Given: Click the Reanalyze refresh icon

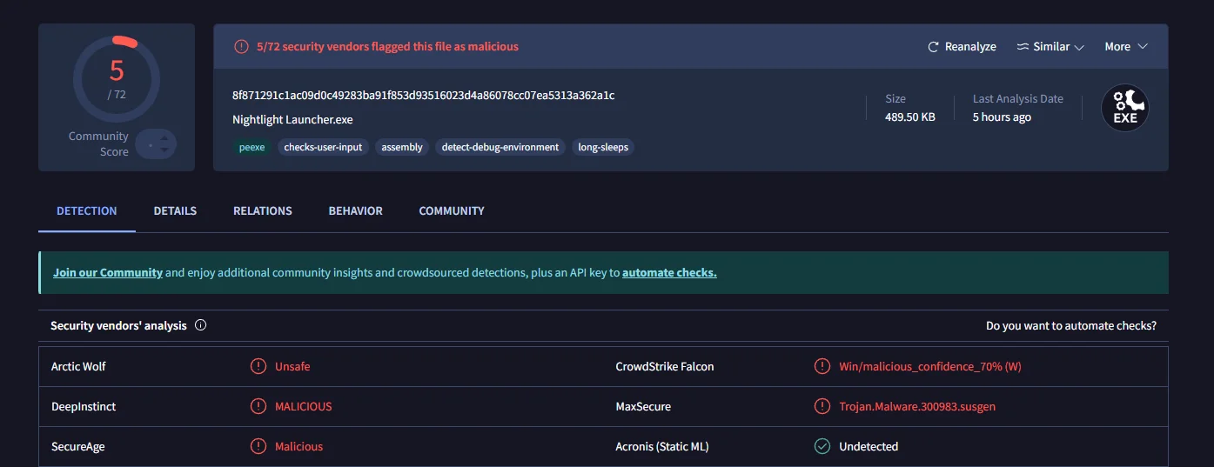Looking at the screenshot, I should (x=933, y=47).
